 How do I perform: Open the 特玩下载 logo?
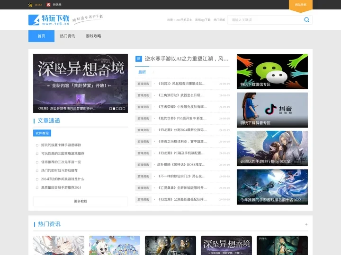click(49, 20)
